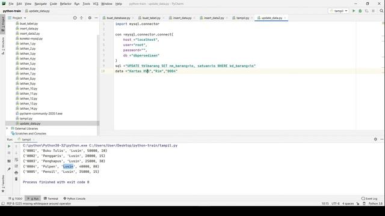Click the line:column indicator in status bar
The height and width of the screenshot is (216, 385).
(325, 203)
